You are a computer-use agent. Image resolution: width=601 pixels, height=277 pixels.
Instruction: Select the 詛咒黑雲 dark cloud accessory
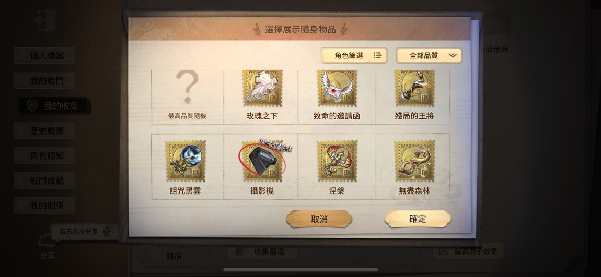pyautogui.click(x=186, y=161)
